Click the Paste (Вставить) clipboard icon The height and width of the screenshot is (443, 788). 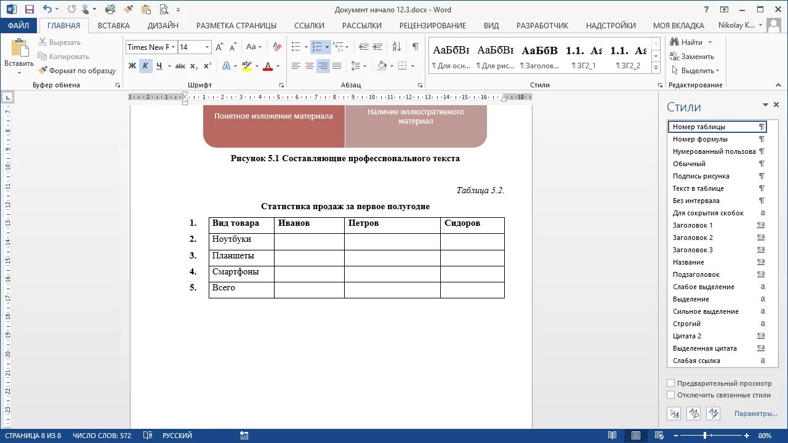(19, 49)
